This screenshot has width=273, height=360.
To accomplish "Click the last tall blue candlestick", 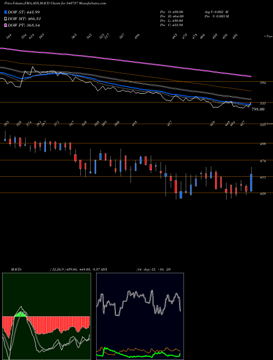I will coord(251,183).
